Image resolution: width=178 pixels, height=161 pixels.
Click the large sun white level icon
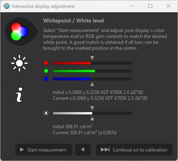pos(19,63)
